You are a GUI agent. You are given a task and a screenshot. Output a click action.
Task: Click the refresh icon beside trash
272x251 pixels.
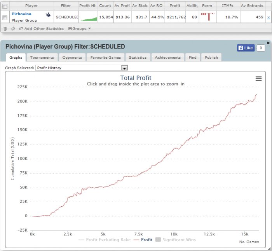pos(13,29)
